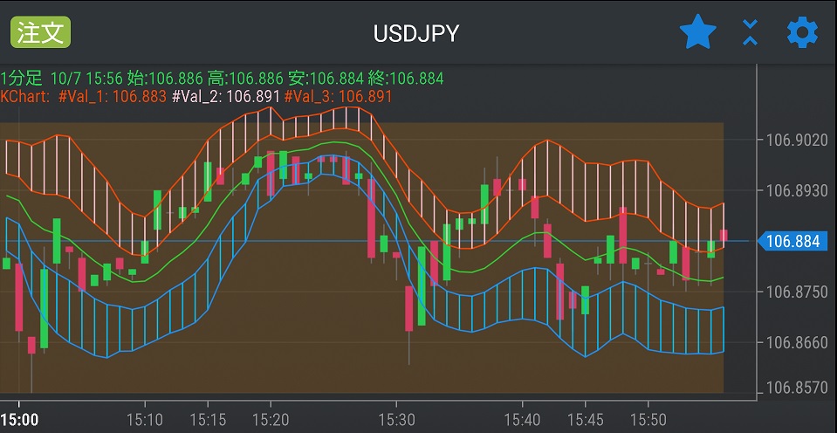Click the 15:15 time axis label
Screen dimensions: 837x433
pyautogui.click(x=208, y=420)
